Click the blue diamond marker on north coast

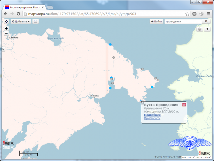tap(110, 44)
